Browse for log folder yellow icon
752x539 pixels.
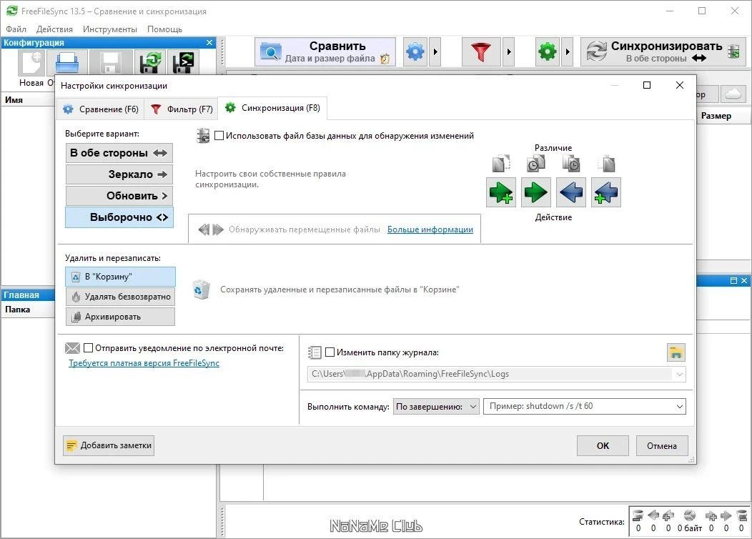(x=676, y=352)
